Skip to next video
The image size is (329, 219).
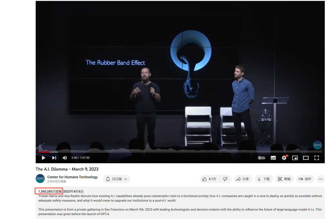(x=54, y=158)
